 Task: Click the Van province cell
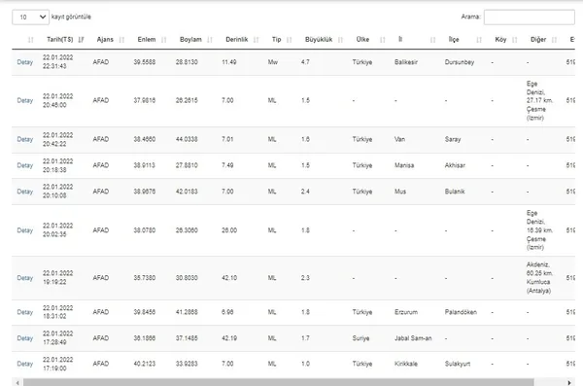pos(399,139)
